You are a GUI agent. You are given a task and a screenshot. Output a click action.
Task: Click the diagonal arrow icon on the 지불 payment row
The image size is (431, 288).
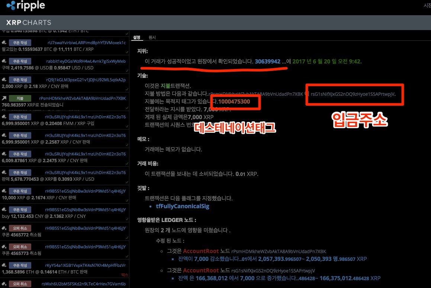(4, 98)
